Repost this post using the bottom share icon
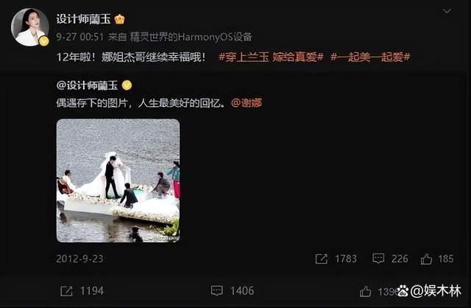Image resolution: width=471 pixels, height=308 pixels. pyautogui.click(x=66, y=291)
